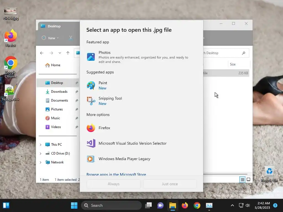The width and height of the screenshot is (283, 212).
Task: Switch to details view in Explorer status bar
Action: click(242, 179)
